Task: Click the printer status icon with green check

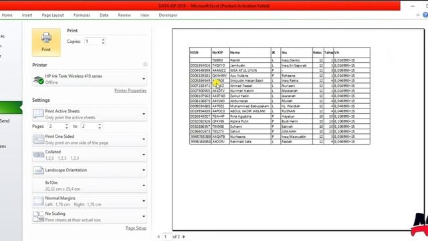Action: (x=39, y=80)
